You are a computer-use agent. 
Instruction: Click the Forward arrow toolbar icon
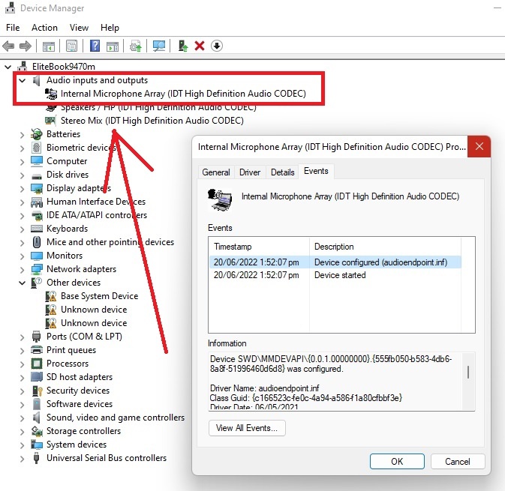coord(26,46)
